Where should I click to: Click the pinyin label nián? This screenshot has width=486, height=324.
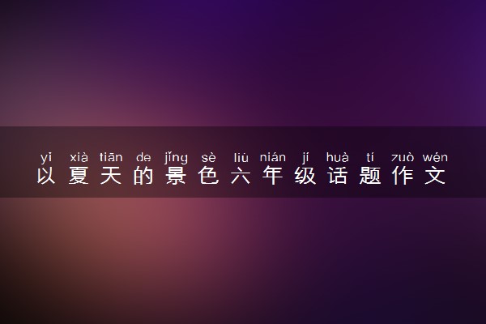(273, 157)
